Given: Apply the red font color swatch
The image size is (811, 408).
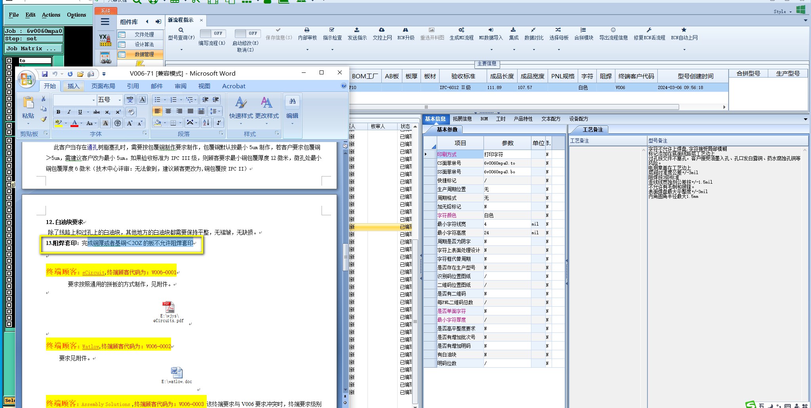Looking at the screenshot, I should pyautogui.click(x=74, y=123).
